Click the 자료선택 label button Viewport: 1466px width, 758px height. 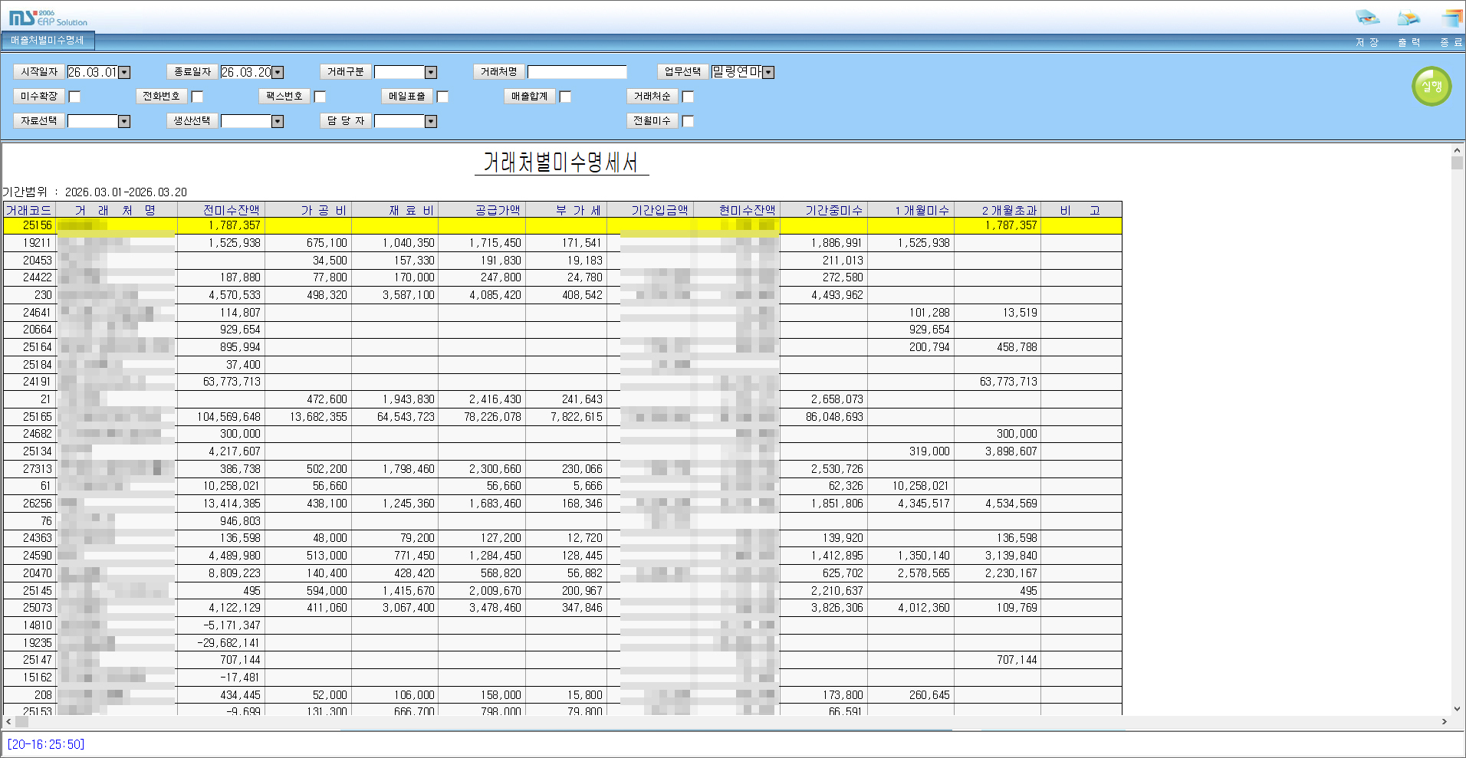tap(39, 121)
